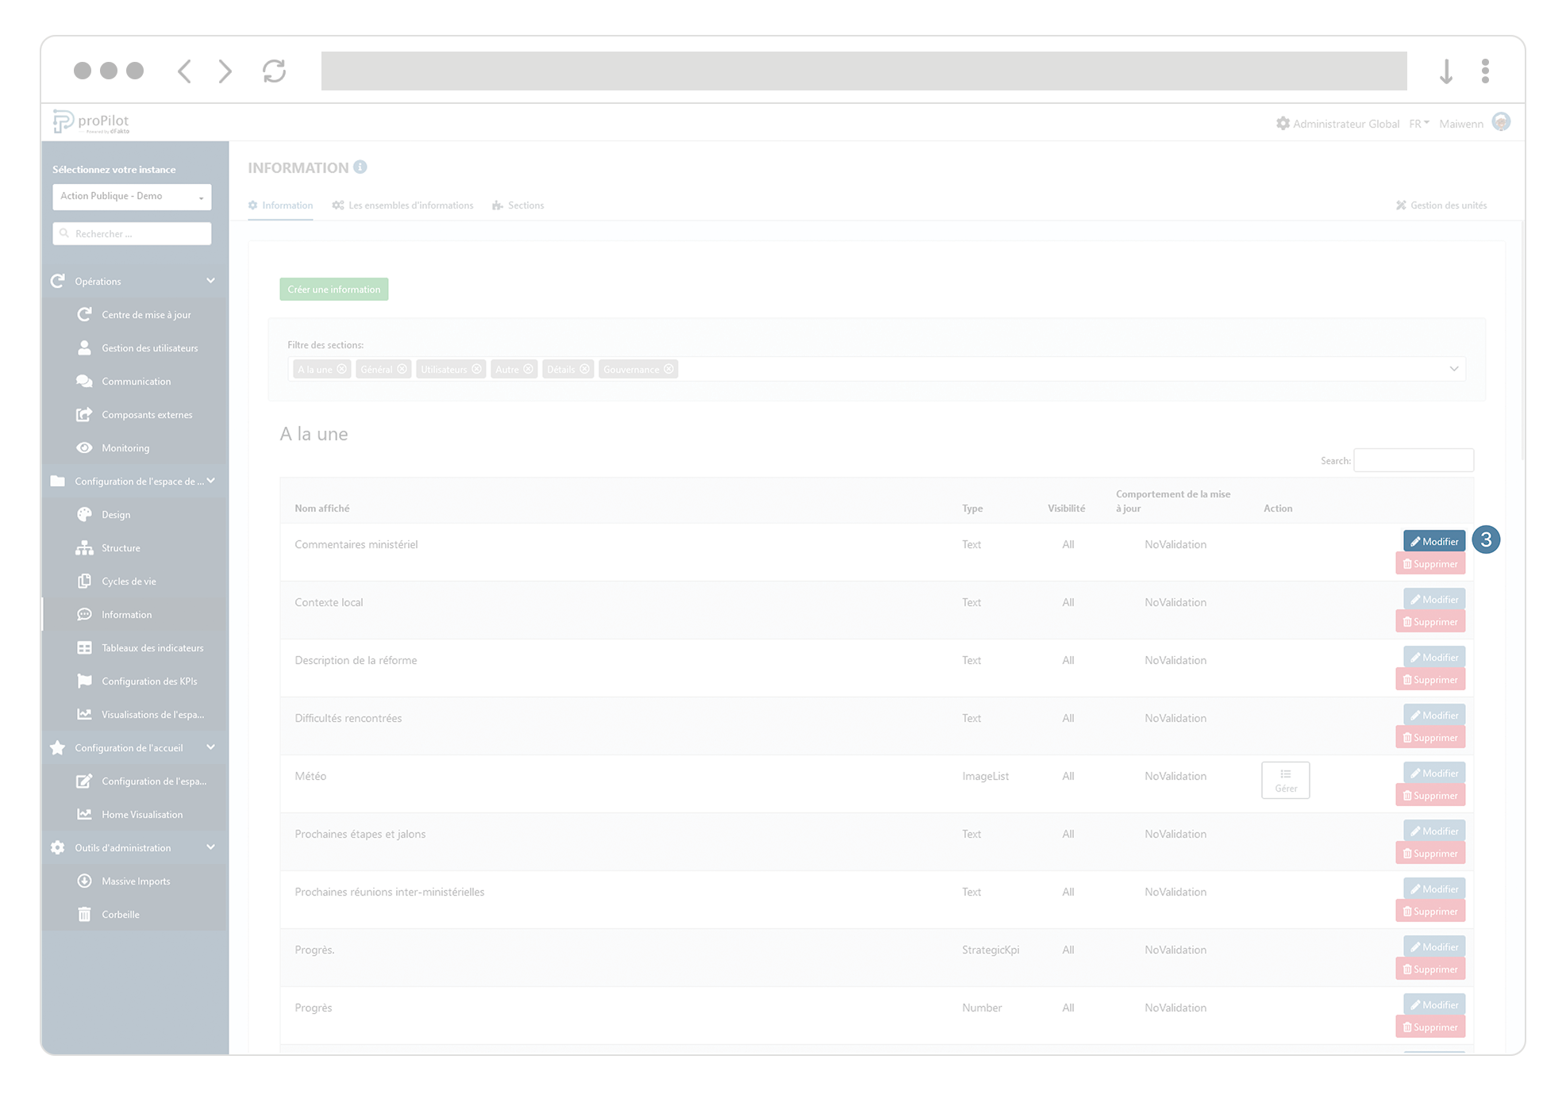Open the instance selector 'Action Publique - Demo'
The height and width of the screenshot is (1098, 1566).
pos(132,197)
